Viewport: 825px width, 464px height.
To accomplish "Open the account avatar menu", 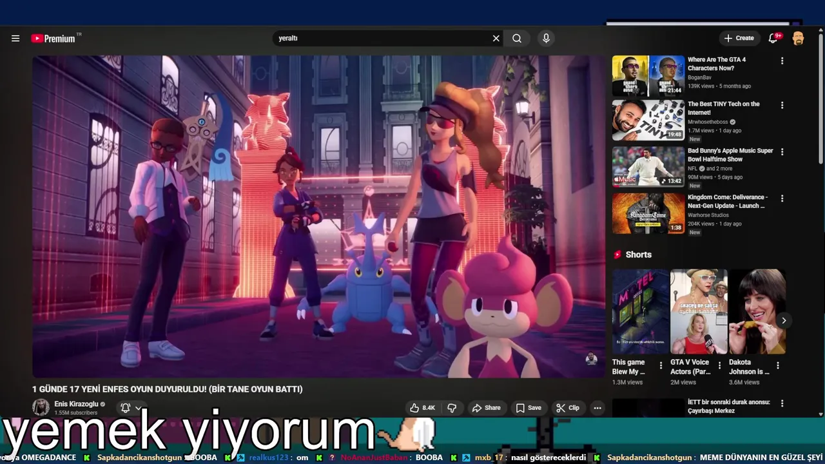I will [x=798, y=38].
